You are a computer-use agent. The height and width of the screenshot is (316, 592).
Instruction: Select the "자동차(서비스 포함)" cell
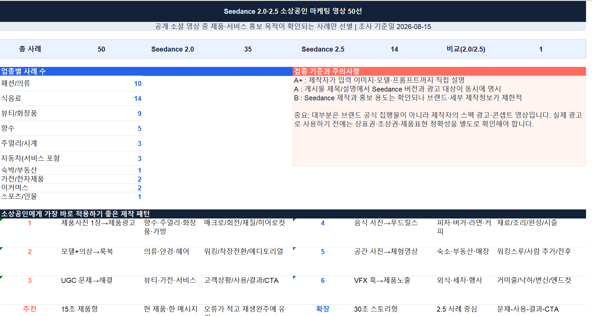coord(30,158)
